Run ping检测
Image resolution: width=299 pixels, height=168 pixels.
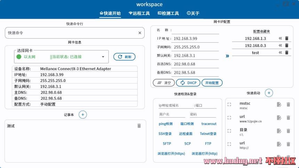[x=165, y=124]
